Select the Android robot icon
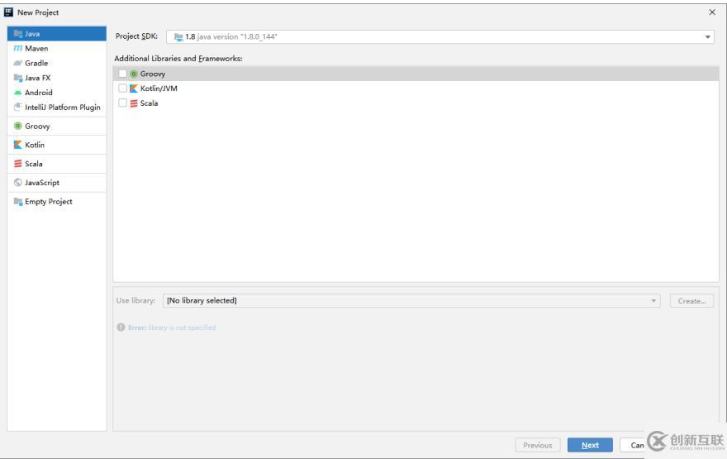Viewport: 727px width, 459px height. 18,93
